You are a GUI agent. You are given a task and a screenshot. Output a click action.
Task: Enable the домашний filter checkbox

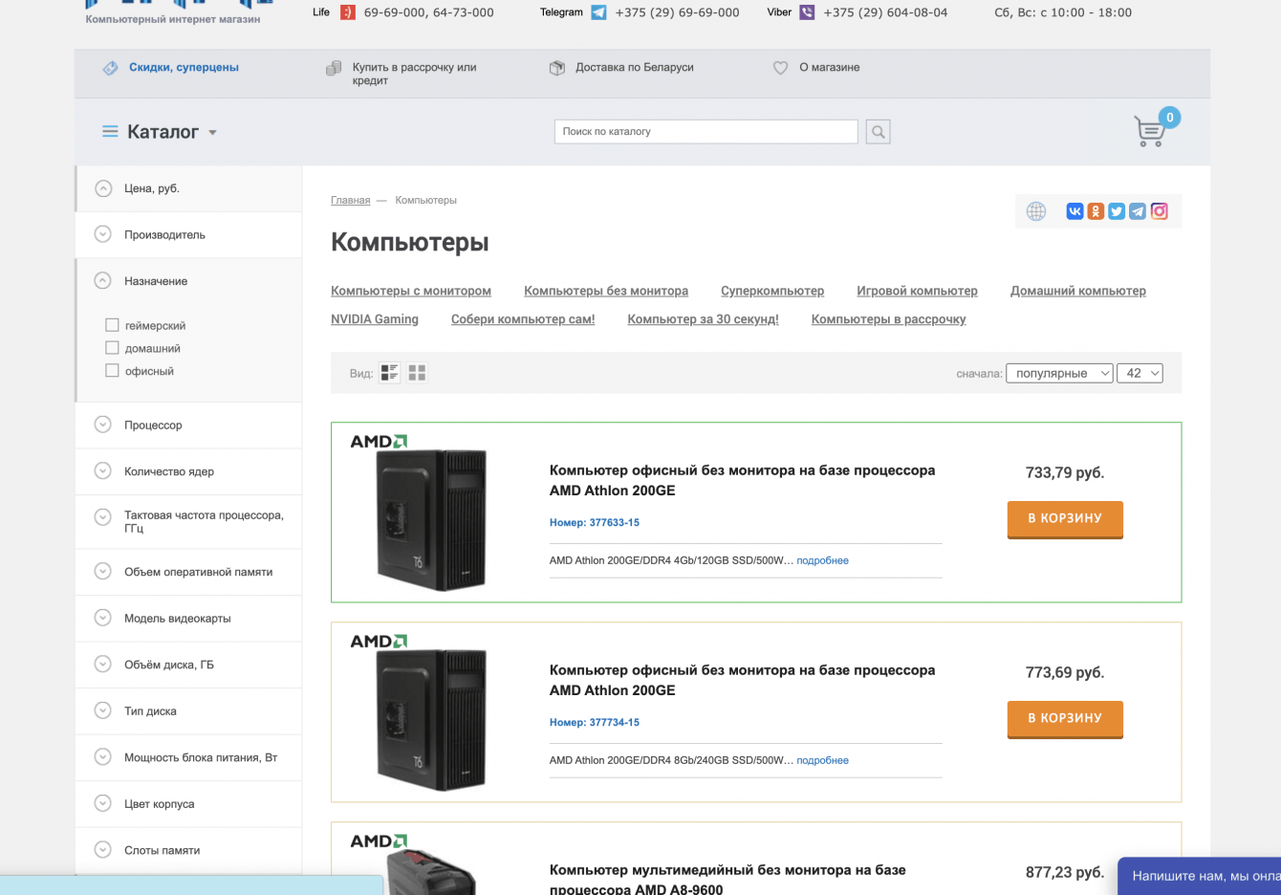[113, 348]
